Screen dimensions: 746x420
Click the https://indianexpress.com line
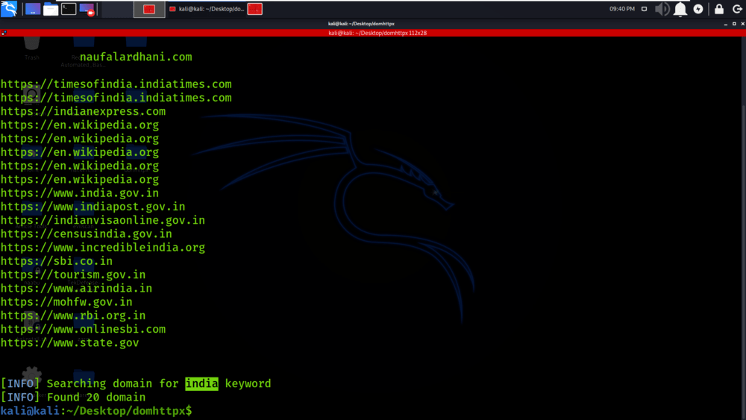tap(84, 111)
